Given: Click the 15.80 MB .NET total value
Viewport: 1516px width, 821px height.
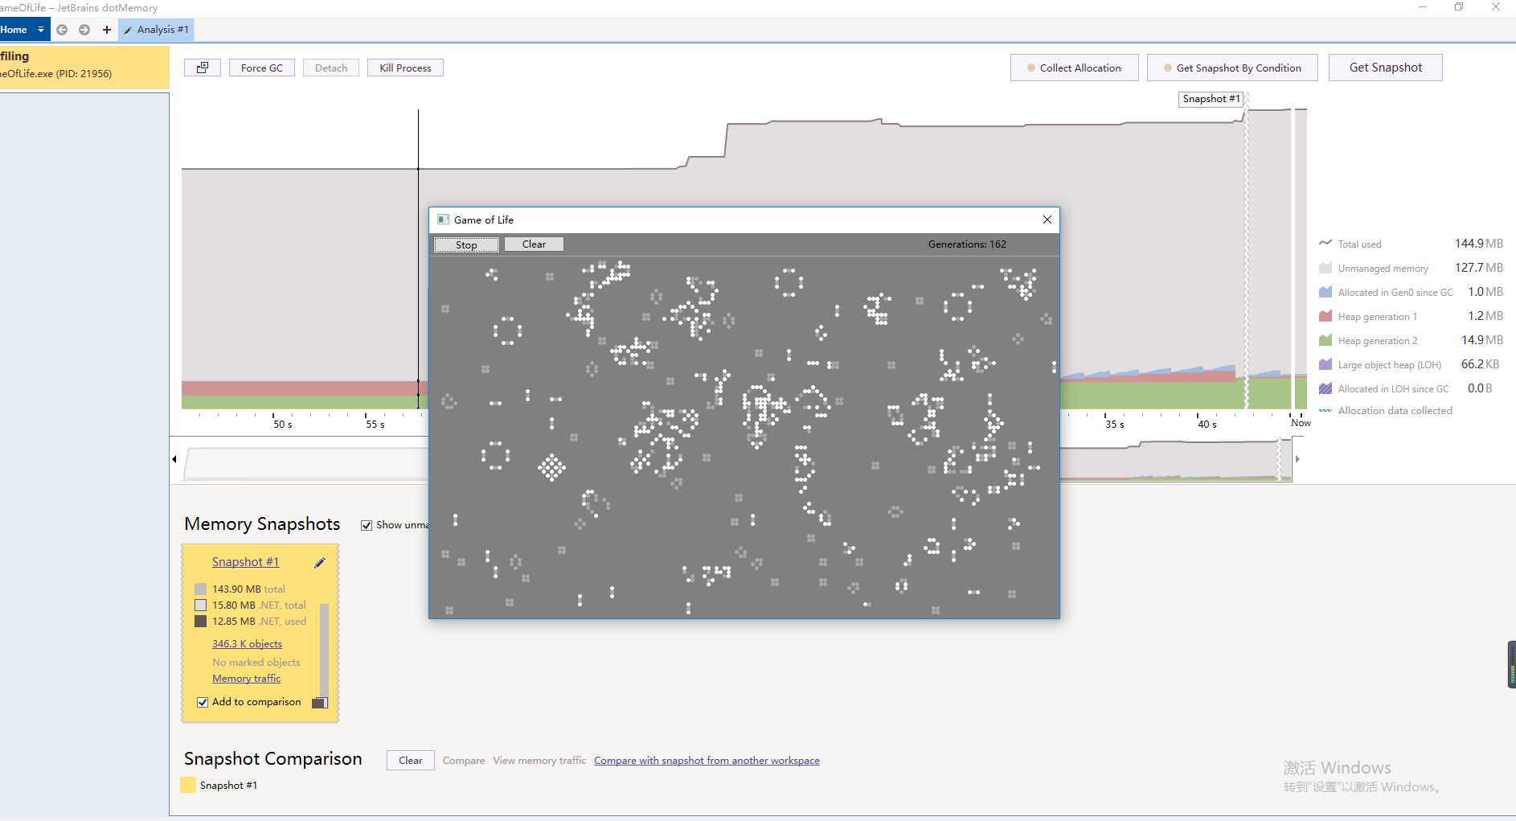Looking at the screenshot, I should coord(259,605).
